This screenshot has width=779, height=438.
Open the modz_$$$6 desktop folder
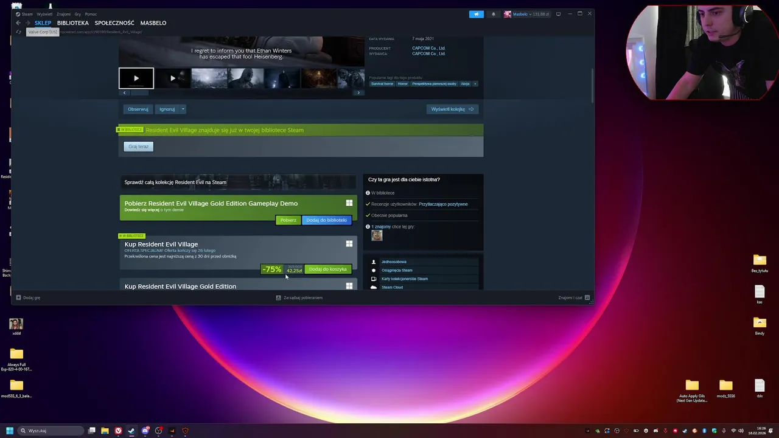point(725,389)
